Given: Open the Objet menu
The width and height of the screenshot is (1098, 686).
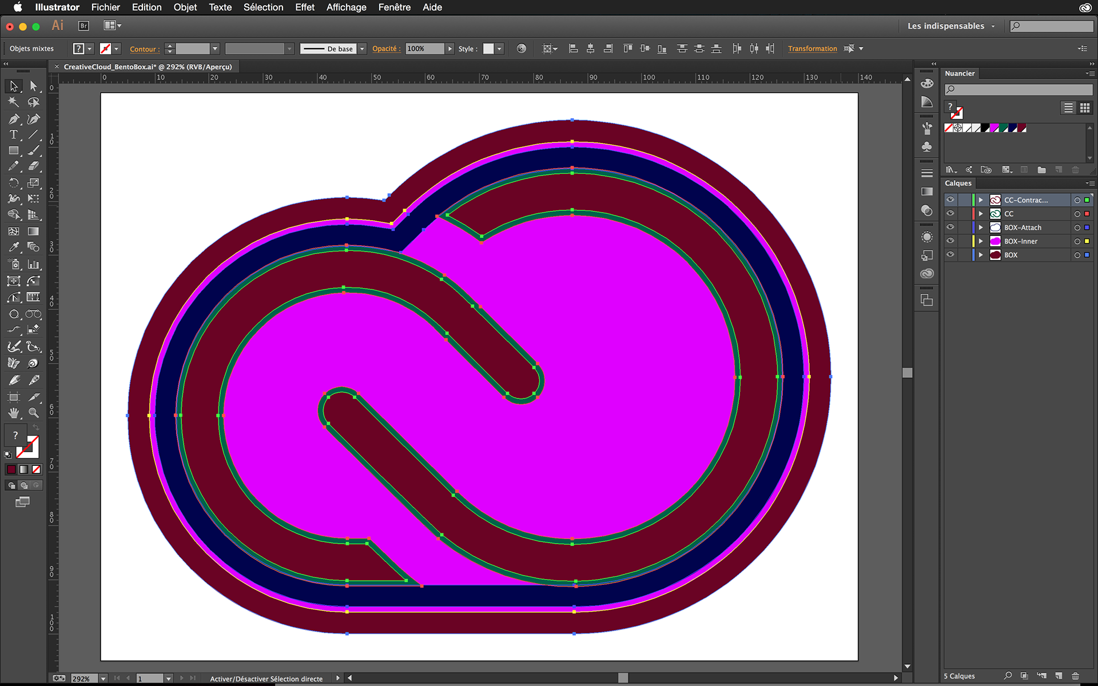Looking at the screenshot, I should coord(185,7).
